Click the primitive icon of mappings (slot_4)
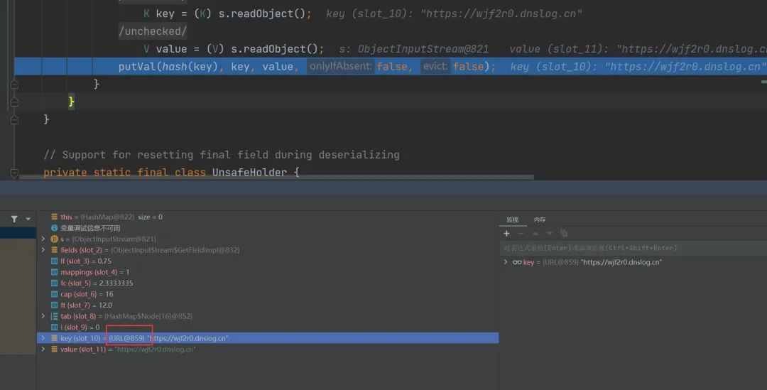The height and width of the screenshot is (390, 767). pyautogui.click(x=54, y=272)
